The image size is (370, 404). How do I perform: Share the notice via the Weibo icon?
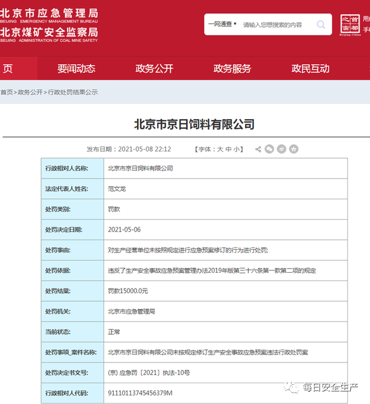282,149
